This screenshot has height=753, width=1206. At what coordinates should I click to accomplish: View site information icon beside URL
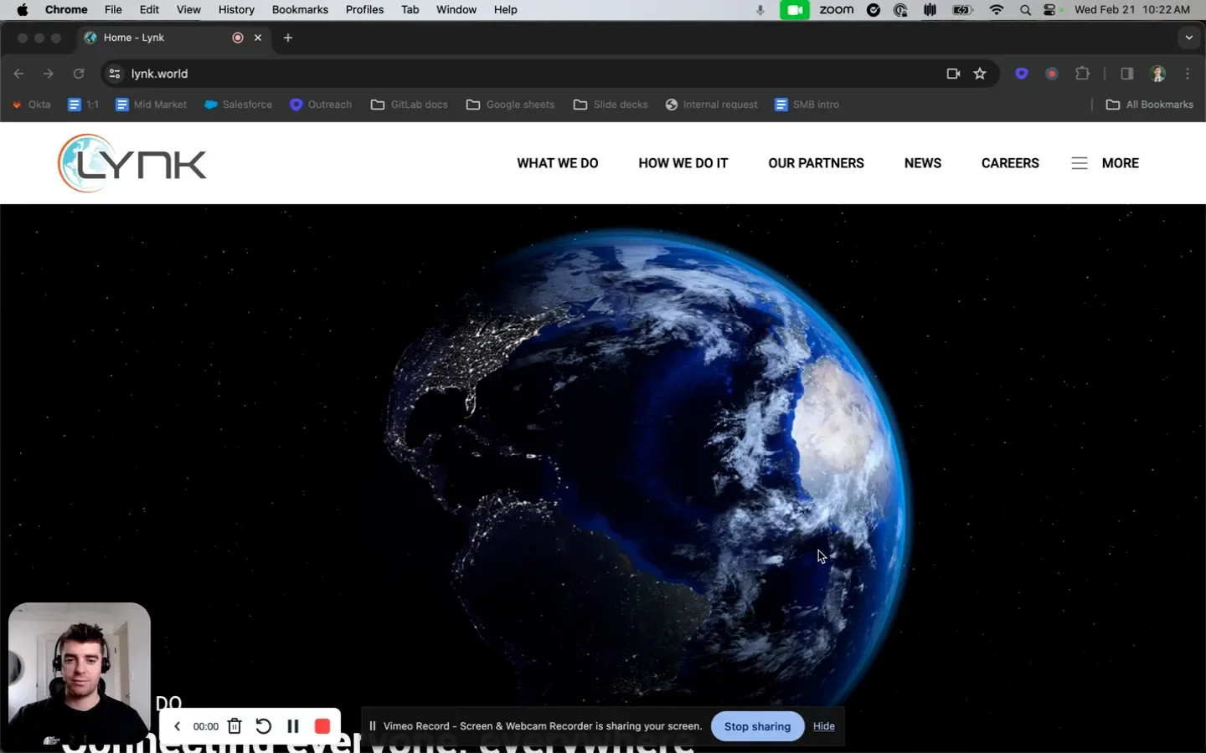115,74
